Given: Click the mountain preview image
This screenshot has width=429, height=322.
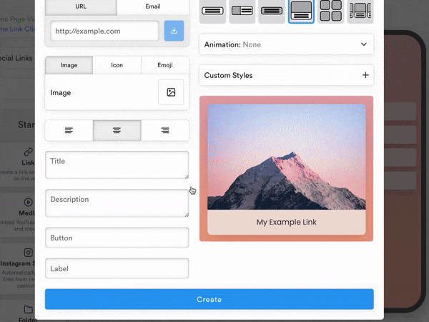Looking at the screenshot, I should pos(286,157).
